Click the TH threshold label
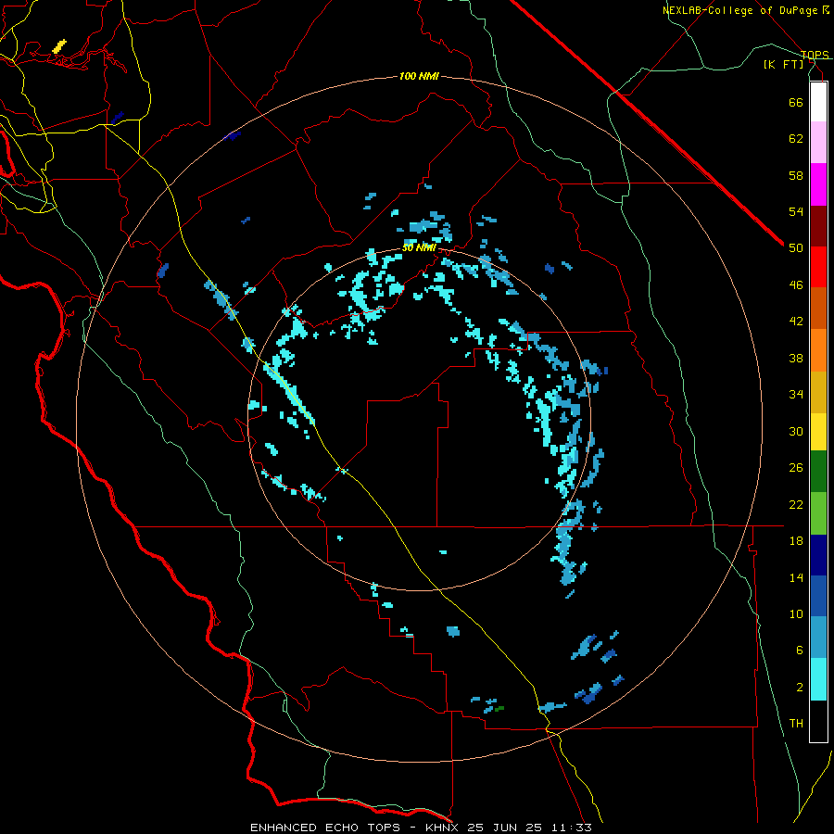The width and height of the screenshot is (834, 834). tap(796, 724)
